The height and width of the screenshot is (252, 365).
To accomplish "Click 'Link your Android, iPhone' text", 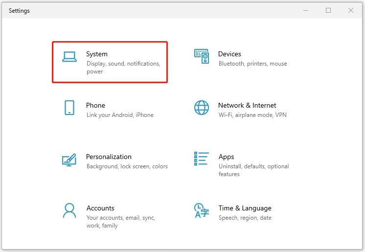I will pos(120,115).
